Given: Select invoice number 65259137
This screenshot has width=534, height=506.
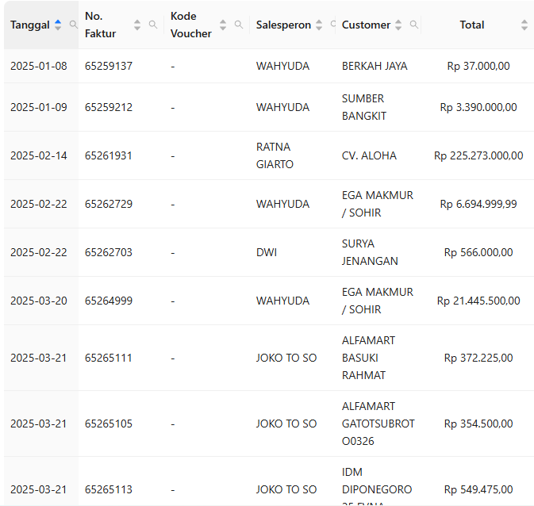Looking at the screenshot, I should click(109, 67).
